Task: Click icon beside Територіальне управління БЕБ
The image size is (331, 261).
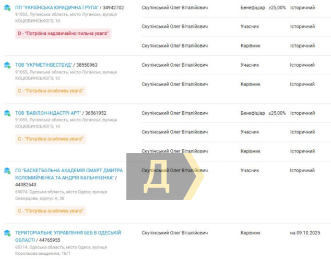Action: (7, 233)
